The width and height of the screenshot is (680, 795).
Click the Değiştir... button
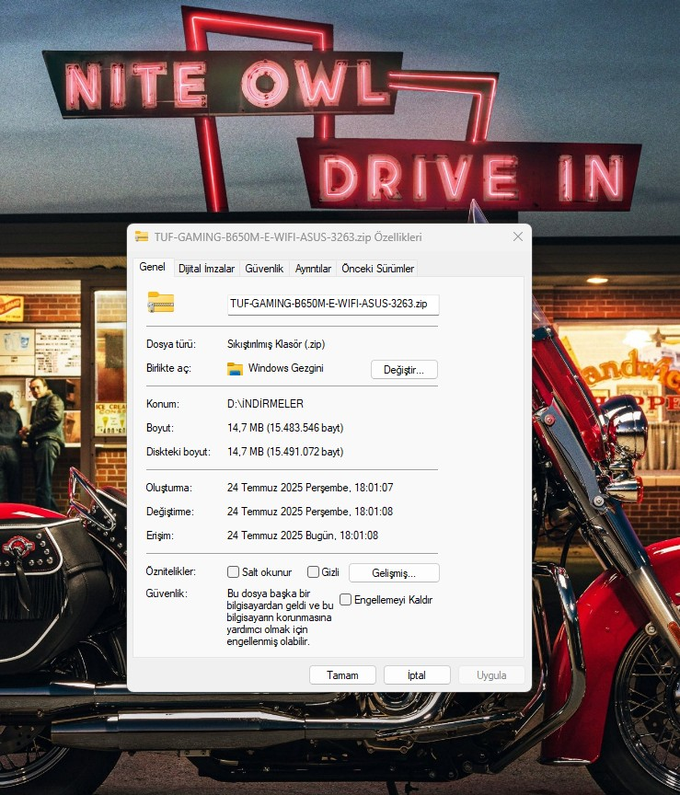404,370
